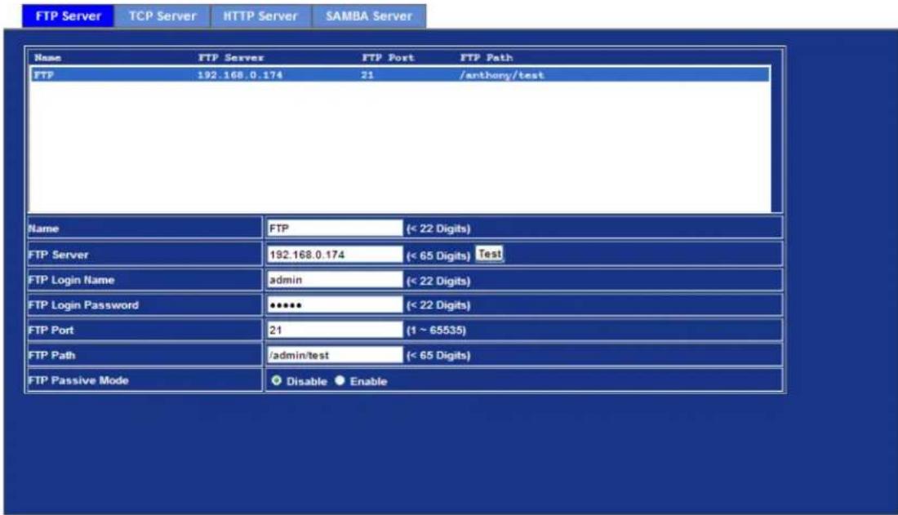Select Enable for FTP Passive Mode

click(x=340, y=380)
